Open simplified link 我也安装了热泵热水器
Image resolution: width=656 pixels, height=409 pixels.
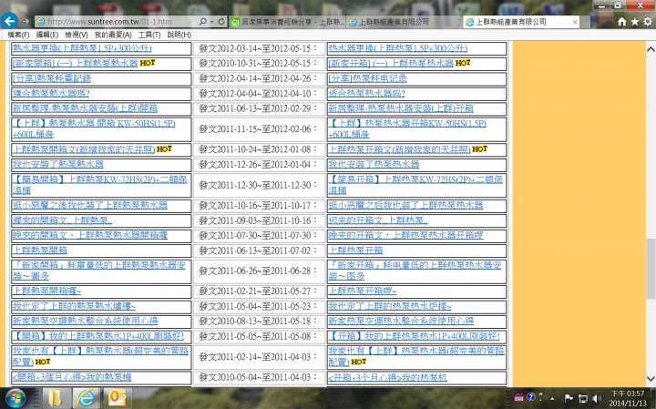click(374, 164)
